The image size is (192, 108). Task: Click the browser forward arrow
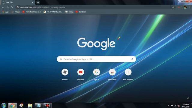point(7,7)
